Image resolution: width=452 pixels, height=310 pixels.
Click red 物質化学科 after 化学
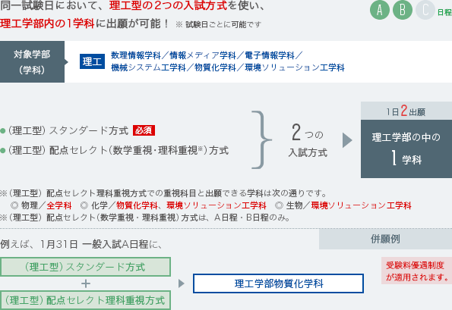click(137, 205)
